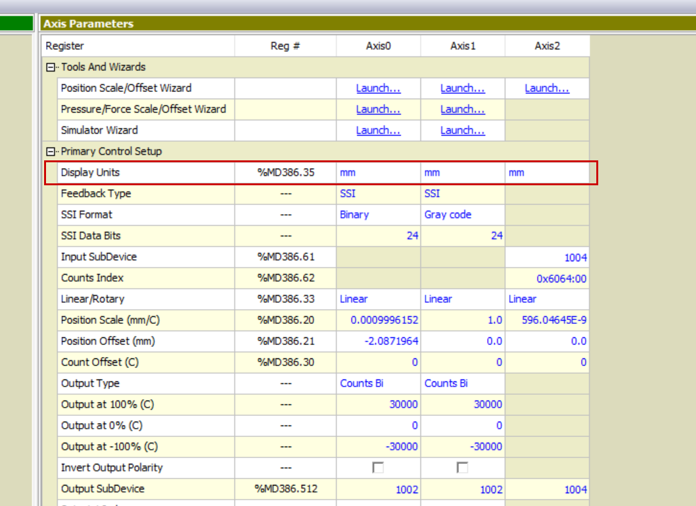Image resolution: width=696 pixels, height=506 pixels.
Task: Select the Position Scale (mm/C) row label
Action: point(110,320)
